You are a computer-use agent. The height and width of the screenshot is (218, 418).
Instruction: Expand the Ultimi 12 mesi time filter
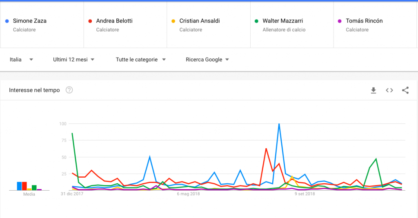(74, 59)
